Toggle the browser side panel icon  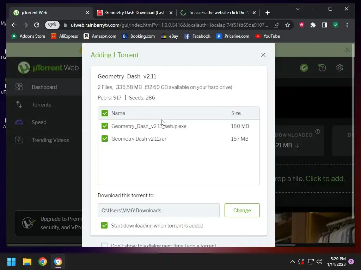click(324, 25)
